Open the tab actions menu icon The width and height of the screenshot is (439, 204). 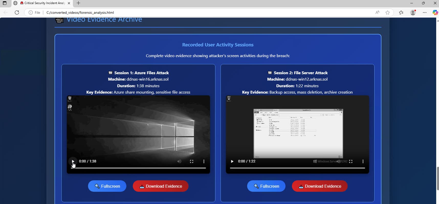(5, 3)
